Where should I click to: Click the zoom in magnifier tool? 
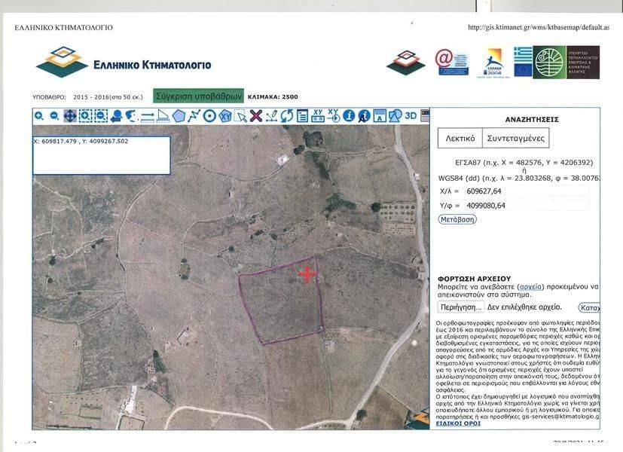38,116
